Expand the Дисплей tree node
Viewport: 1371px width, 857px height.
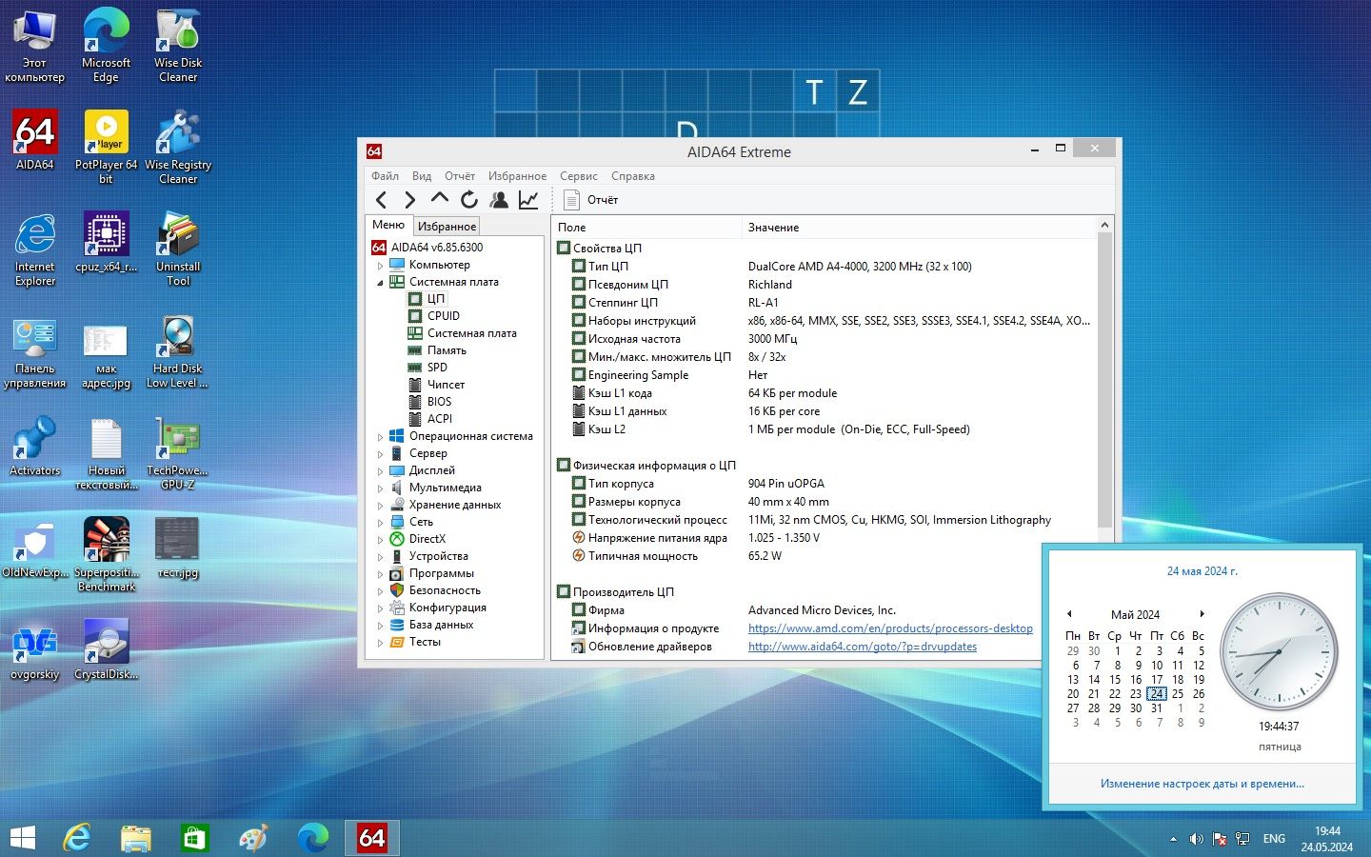coord(380,471)
